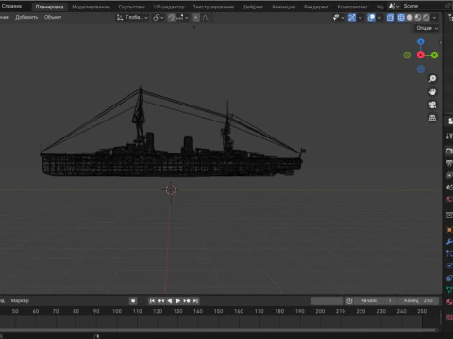Open object visibility and selectability dropdown
Screen dimensions: 453x339
[x=338, y=18]
